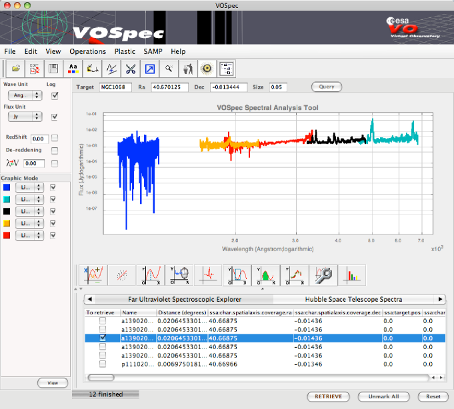Click the red spectrum color swatch
This screenshot has width=454, height=409.
(7, 236)
